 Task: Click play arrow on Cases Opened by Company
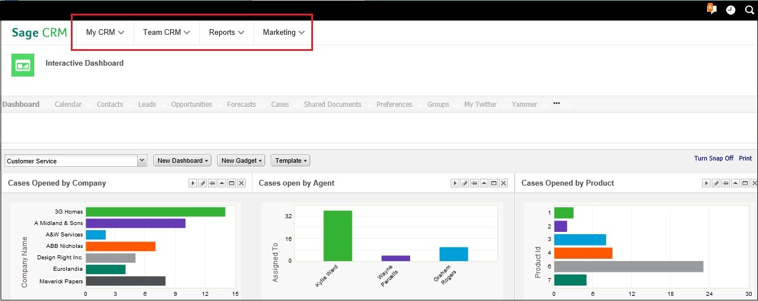[x=192, y=183]
